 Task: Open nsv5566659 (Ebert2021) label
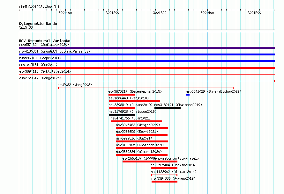click(137, 132)
